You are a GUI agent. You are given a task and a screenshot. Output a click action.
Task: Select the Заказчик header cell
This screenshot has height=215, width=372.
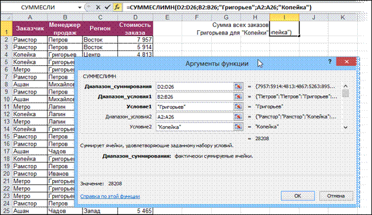tap(30, 28)
